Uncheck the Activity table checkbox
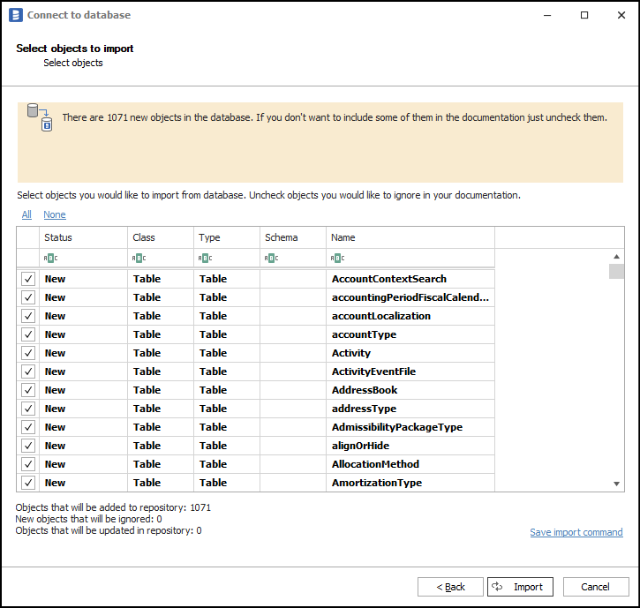Screen dimensions: 640x608 pyautogui.click(x=28, y=353)
